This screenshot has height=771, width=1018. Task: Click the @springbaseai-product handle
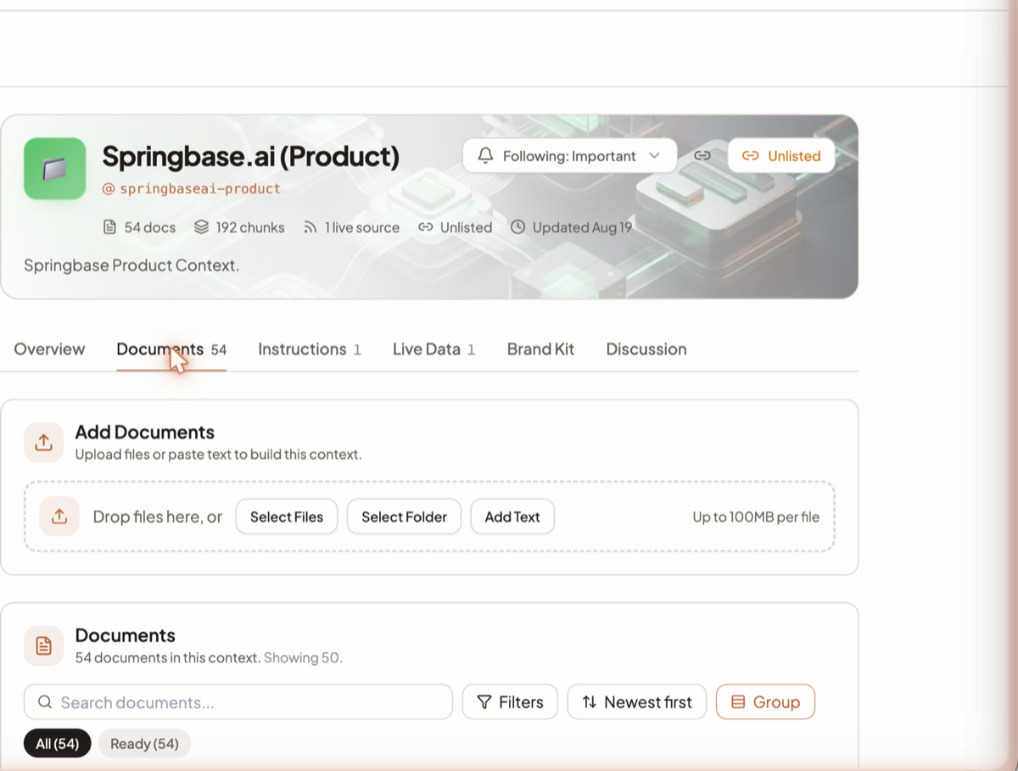[x=192, y=189]
